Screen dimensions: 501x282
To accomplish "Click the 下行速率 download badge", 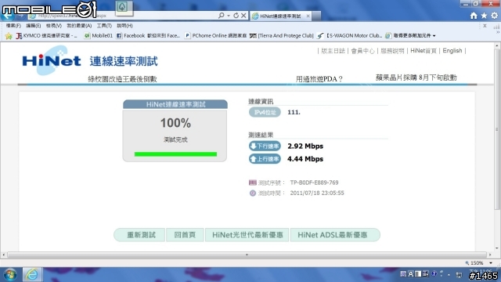I will click(265, 146).
